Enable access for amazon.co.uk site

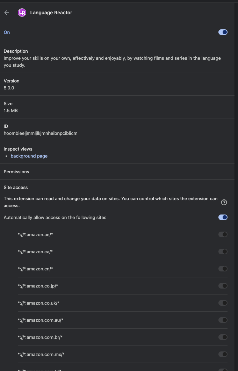pyautogui.click(x=223, y=303)
